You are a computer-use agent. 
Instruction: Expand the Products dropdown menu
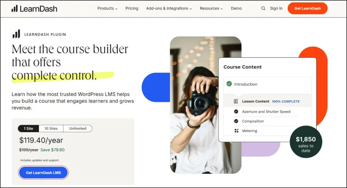(107, 8)
